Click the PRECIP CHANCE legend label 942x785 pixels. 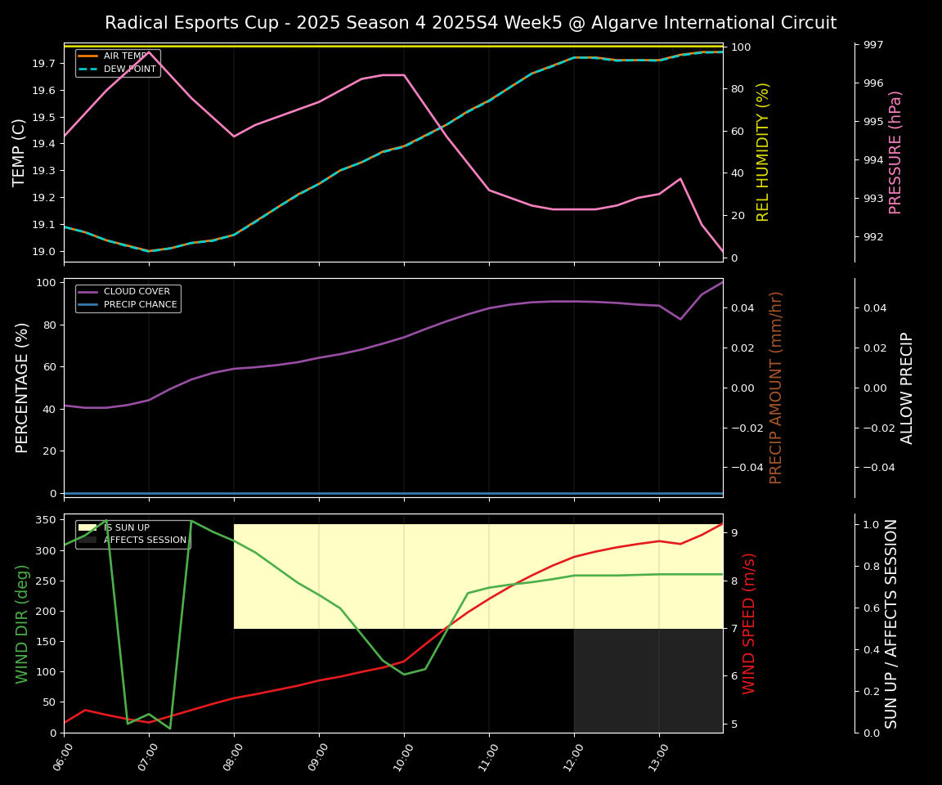140,305
